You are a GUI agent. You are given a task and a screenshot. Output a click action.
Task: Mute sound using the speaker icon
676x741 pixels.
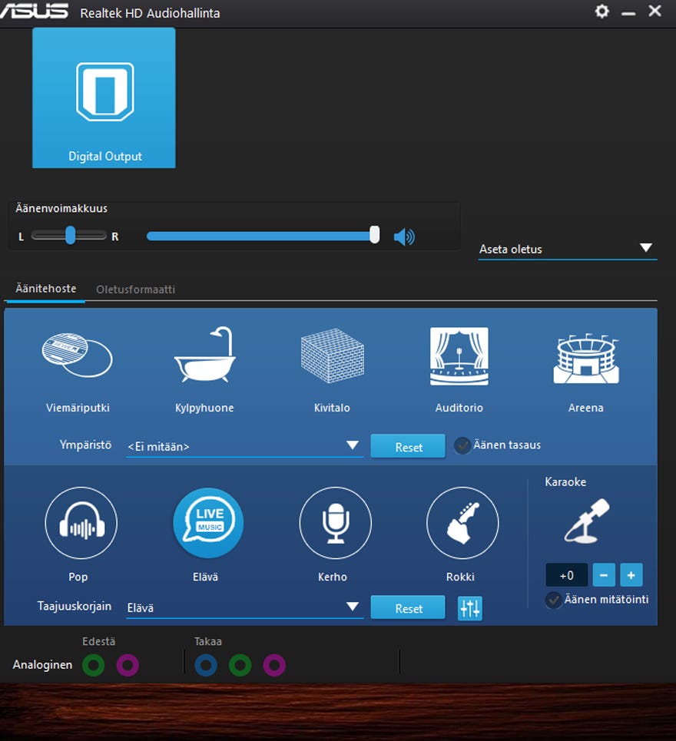tap(404, 237)
